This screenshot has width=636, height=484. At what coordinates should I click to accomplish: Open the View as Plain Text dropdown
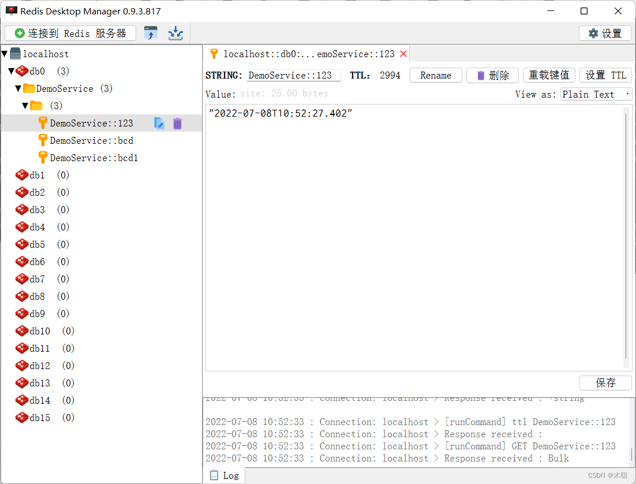(596, 94)
